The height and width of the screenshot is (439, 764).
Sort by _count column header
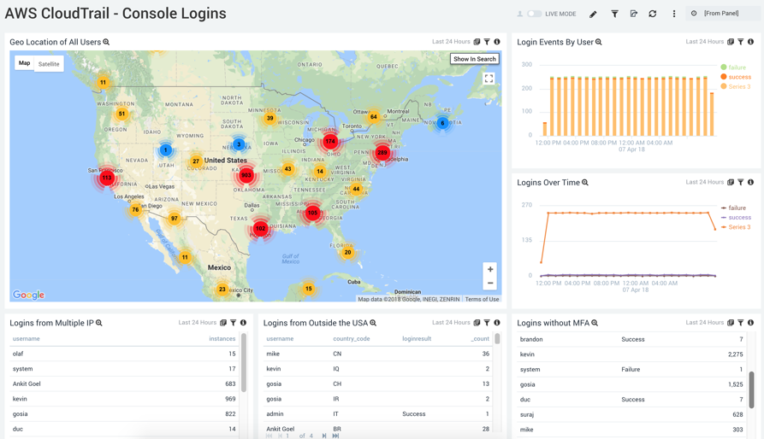coord(480,339)
